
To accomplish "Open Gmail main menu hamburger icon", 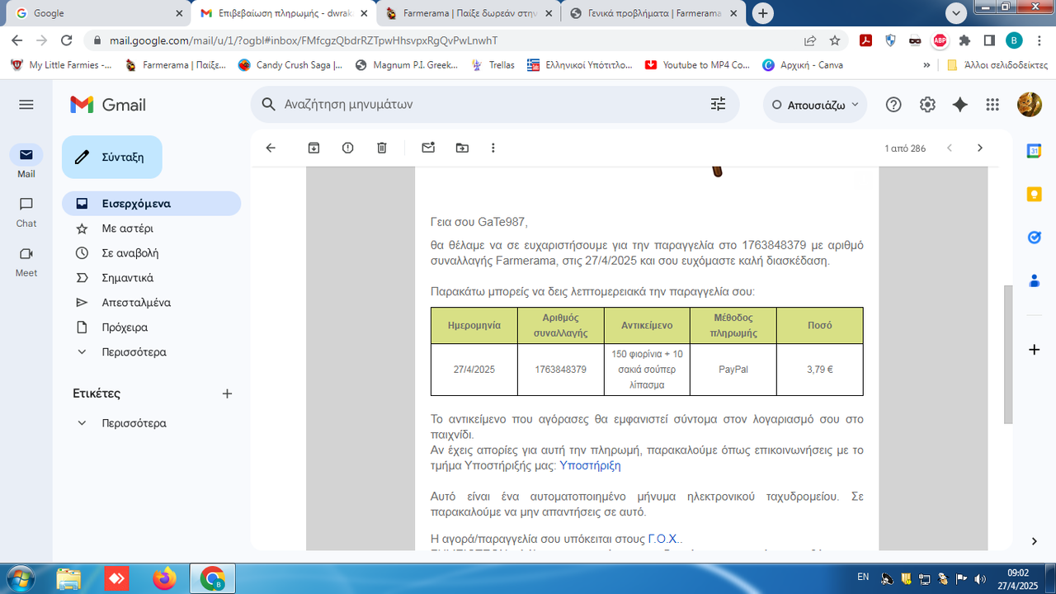I will [26, 105].
